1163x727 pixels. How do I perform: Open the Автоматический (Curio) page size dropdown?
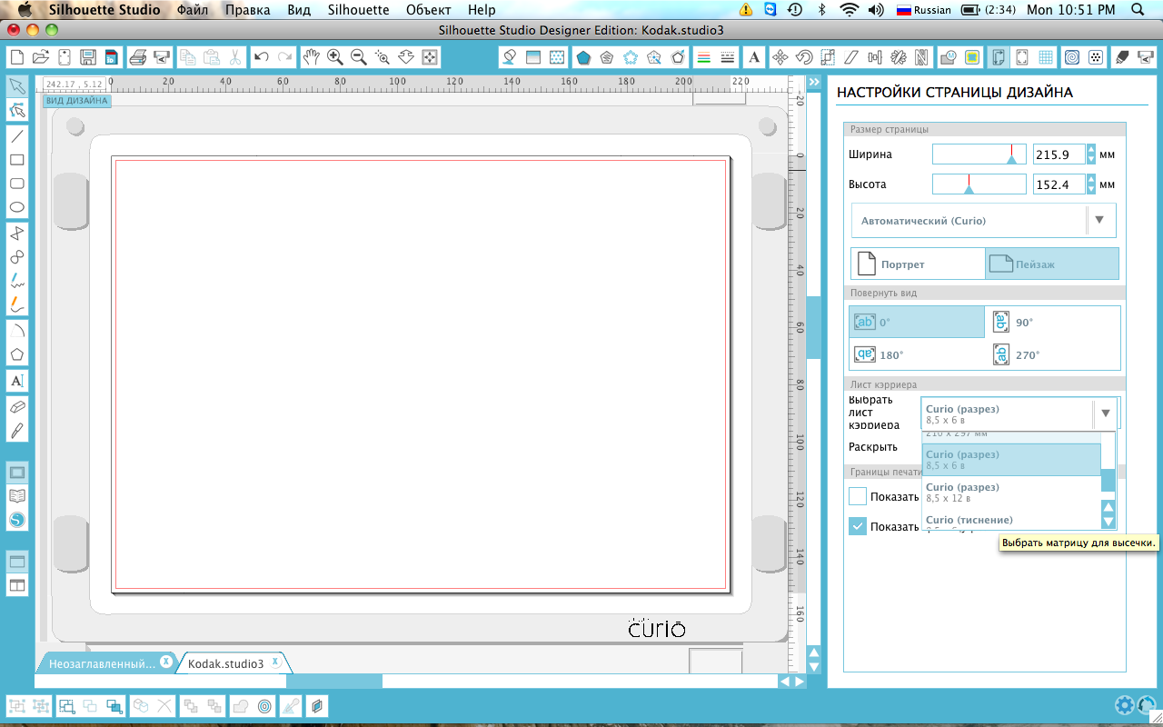[984, 221]
